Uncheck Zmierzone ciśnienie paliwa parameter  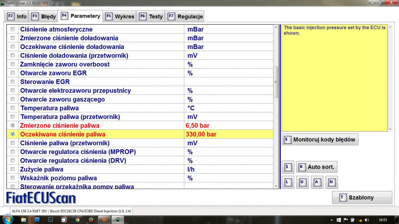[x=13, y=126]
